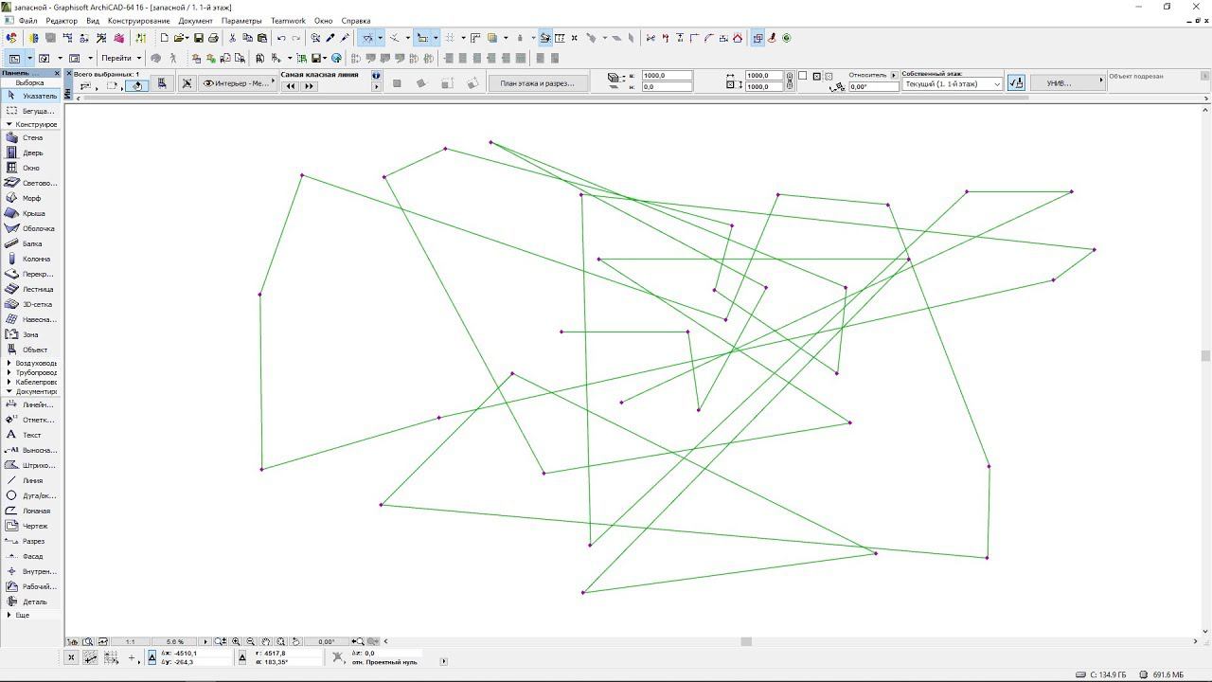Click the 5.0 % zoom value button
The height and width of the screenshot is (682, 1212).
175,641
